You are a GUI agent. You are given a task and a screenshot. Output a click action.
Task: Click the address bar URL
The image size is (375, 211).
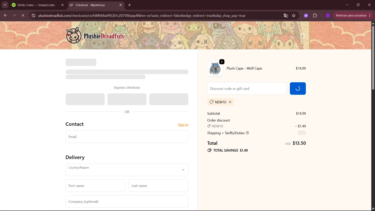142,15
